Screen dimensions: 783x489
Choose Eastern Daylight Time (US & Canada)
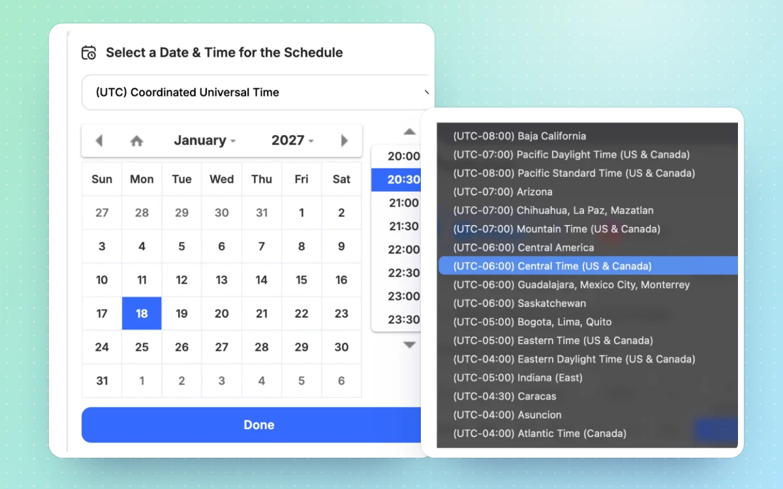point(588,359)
